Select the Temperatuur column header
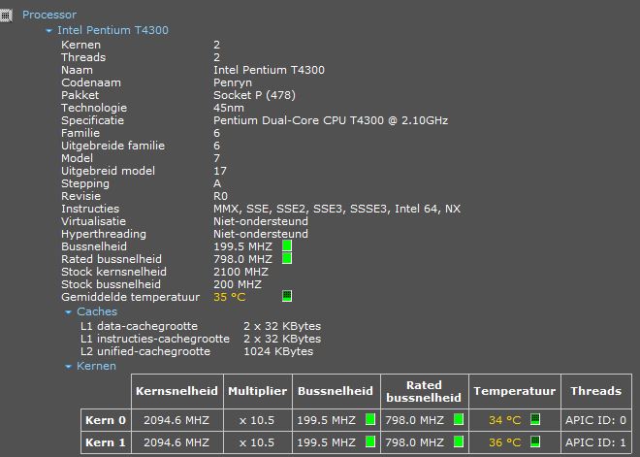Screen dimensions: 640x457 click(x=515, y=391)
